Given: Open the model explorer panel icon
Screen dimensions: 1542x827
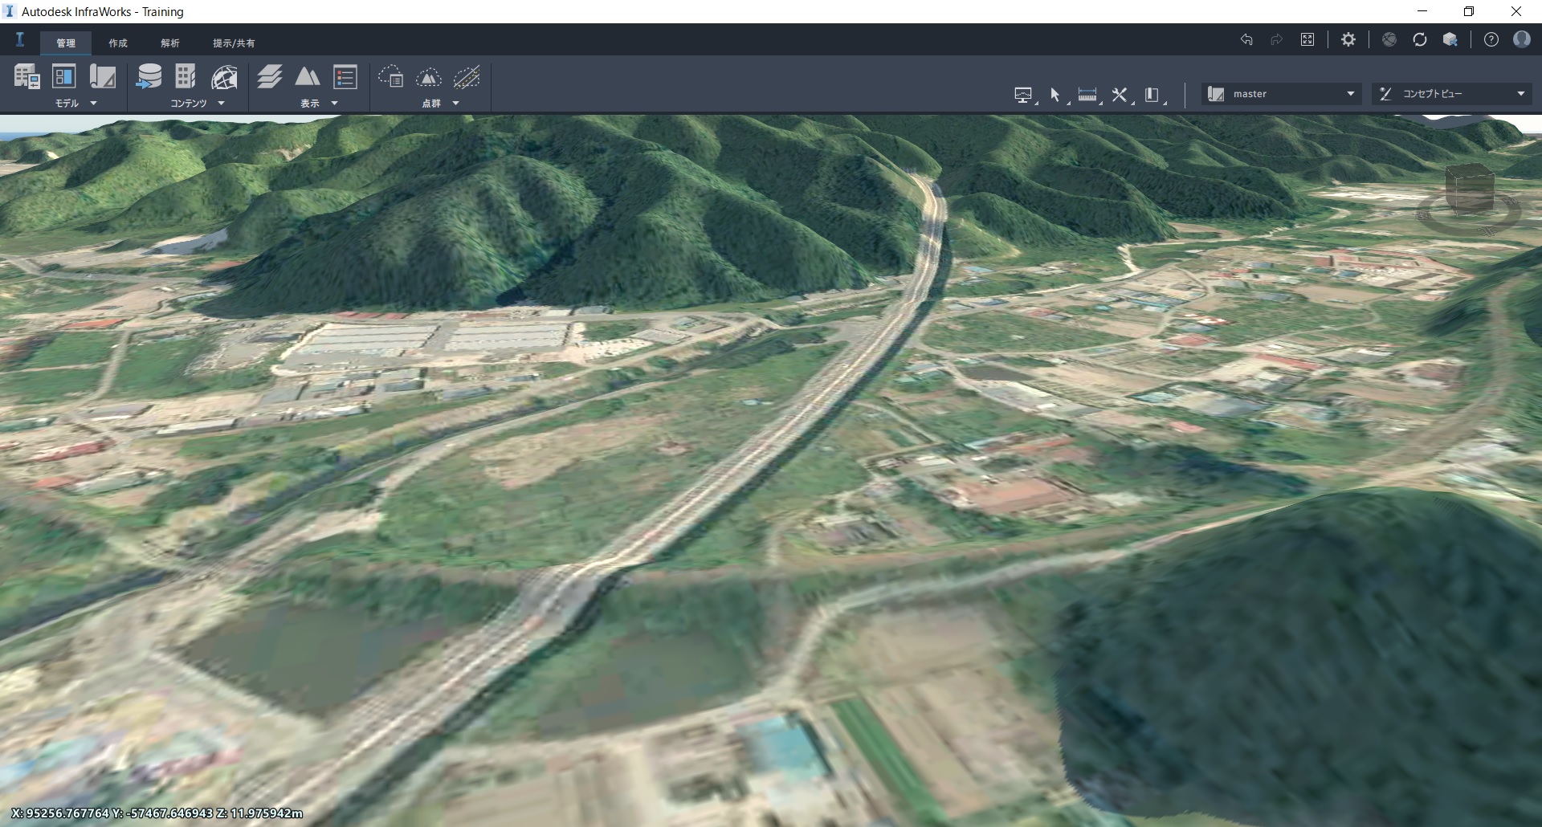Looking at the screenshot, I should point(63,76).
